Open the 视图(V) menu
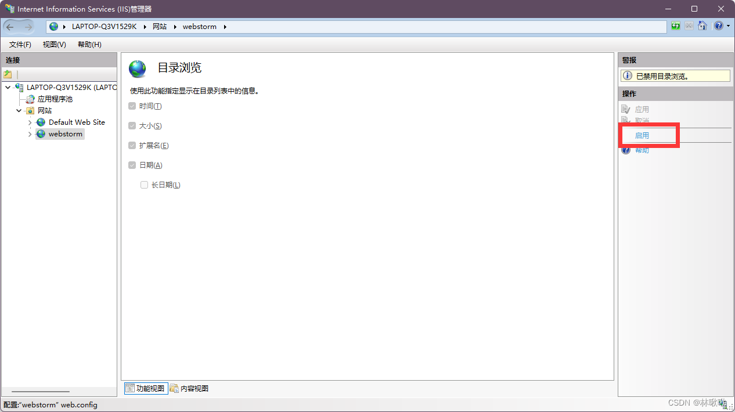735x412 pixels. click(x=54, y=44)
